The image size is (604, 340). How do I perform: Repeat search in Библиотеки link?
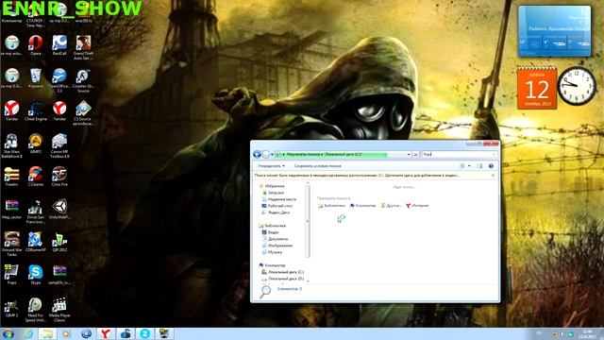click(334, 206)
